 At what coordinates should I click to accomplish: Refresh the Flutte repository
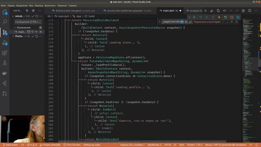[x=37, y=36]
